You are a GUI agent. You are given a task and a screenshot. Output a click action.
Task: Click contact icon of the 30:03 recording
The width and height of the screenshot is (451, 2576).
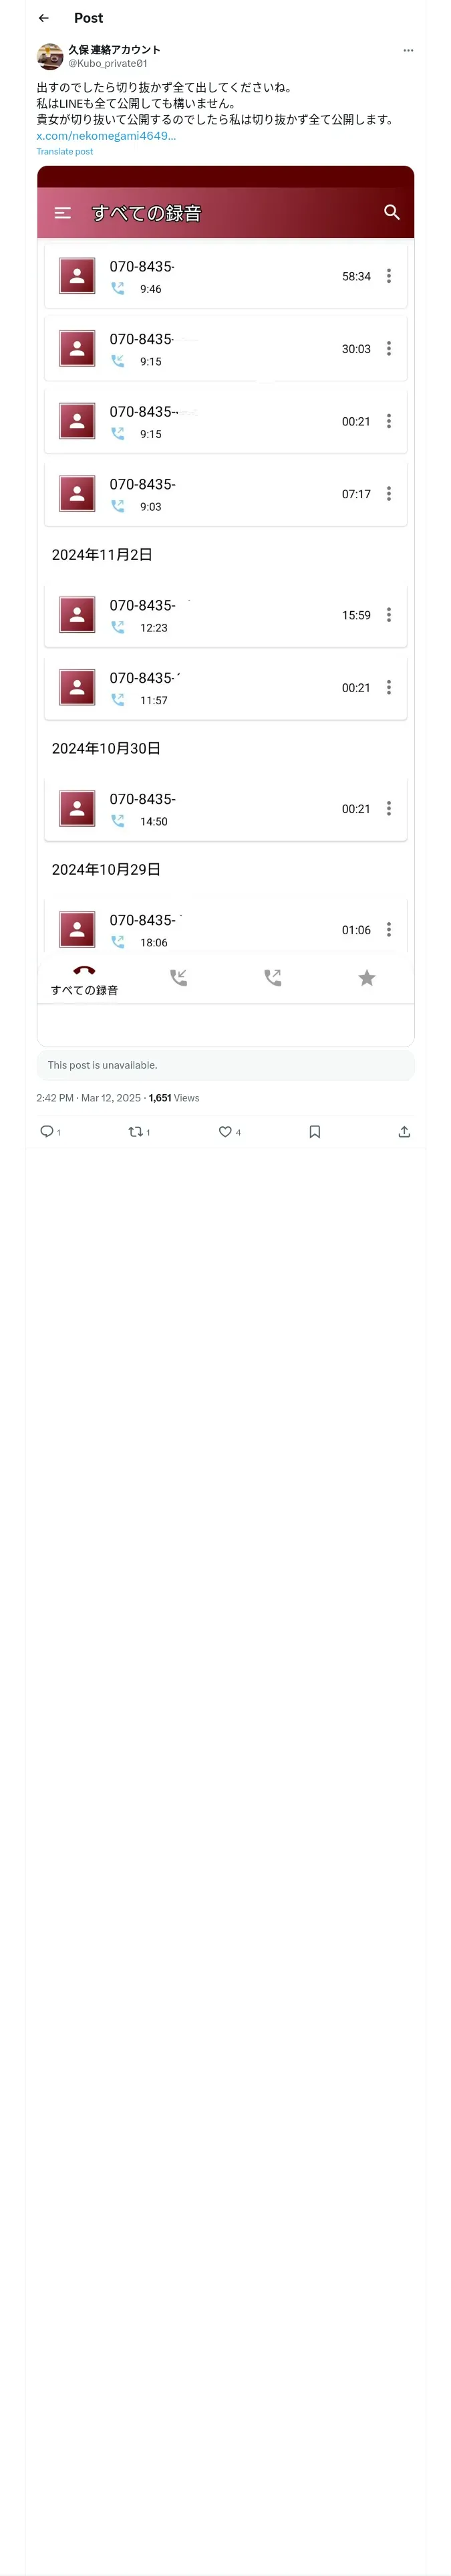(x=77, y=349)
